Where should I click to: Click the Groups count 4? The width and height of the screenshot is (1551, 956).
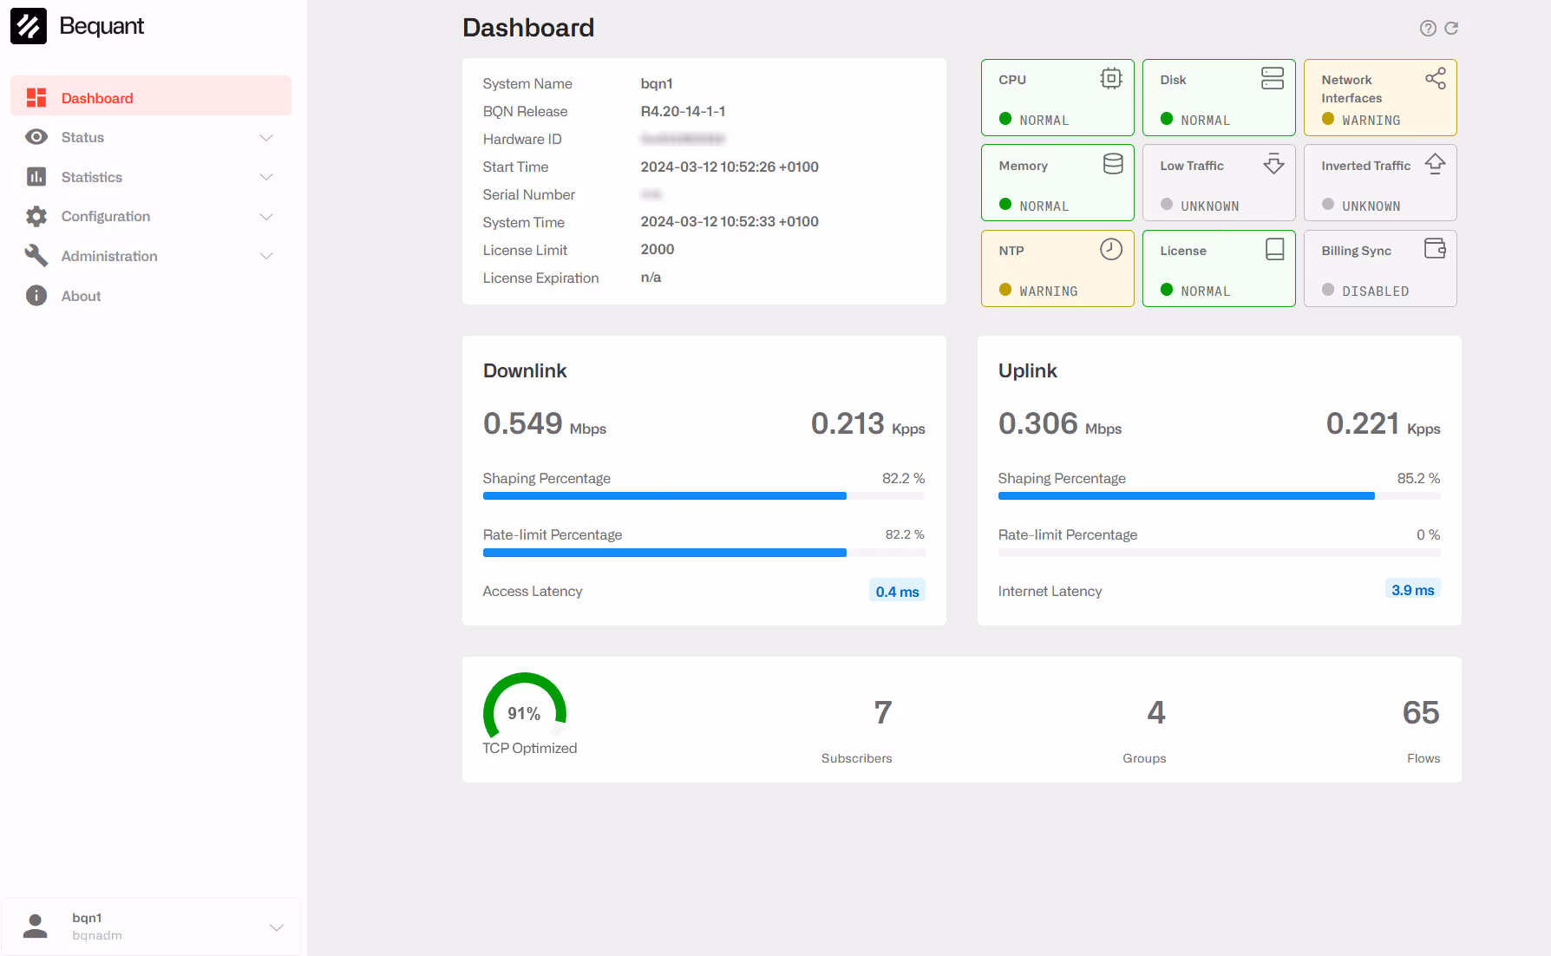point(1156,713)
